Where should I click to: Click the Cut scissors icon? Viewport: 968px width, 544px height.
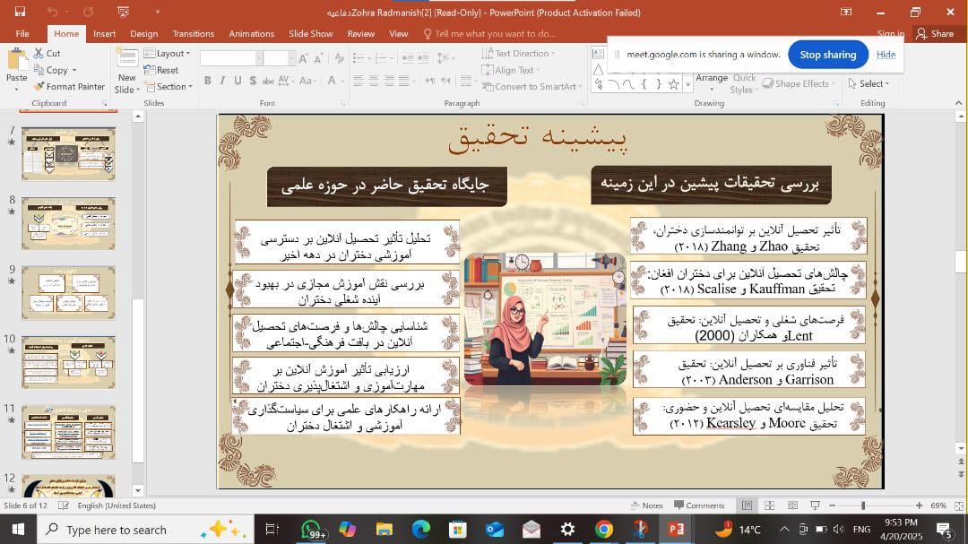click(40, 54)
